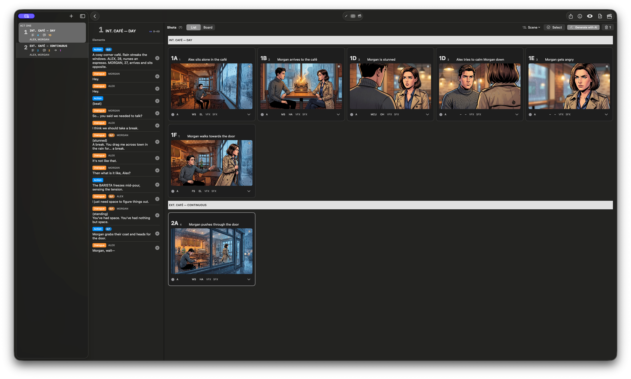Toggle the status circle on shot 1A
Viewport: 631px width, 379px height.
click(x=173, y=115)
